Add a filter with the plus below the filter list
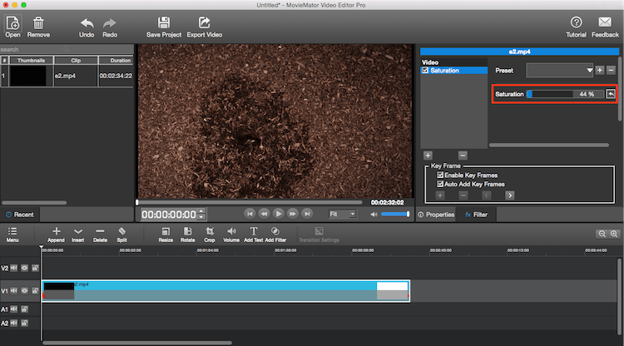 (428, 156)
